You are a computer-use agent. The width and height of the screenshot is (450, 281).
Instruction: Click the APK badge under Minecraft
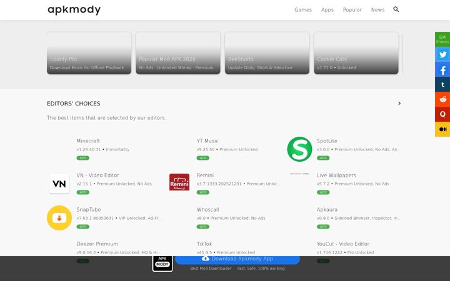pos(83,158)
